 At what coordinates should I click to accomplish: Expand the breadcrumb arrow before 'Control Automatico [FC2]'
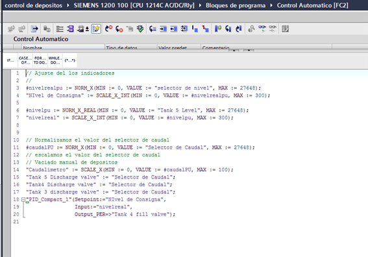(271, 5)
